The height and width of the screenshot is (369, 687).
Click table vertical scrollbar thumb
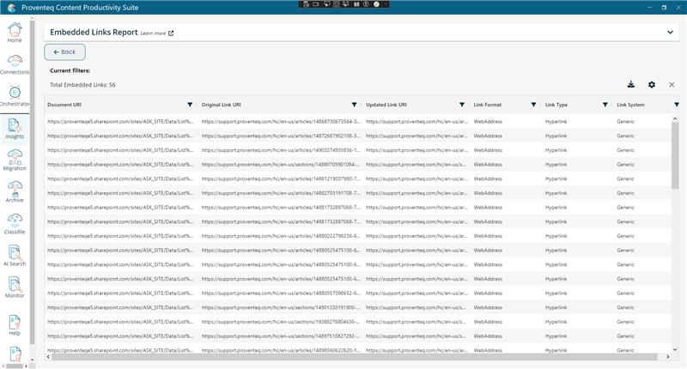tap(675, 155)
